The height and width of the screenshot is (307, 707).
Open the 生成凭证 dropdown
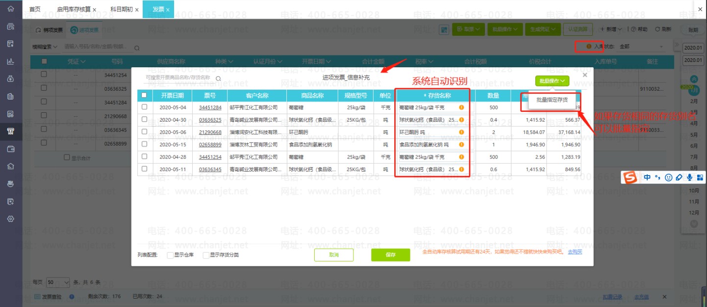coord(542,29)
